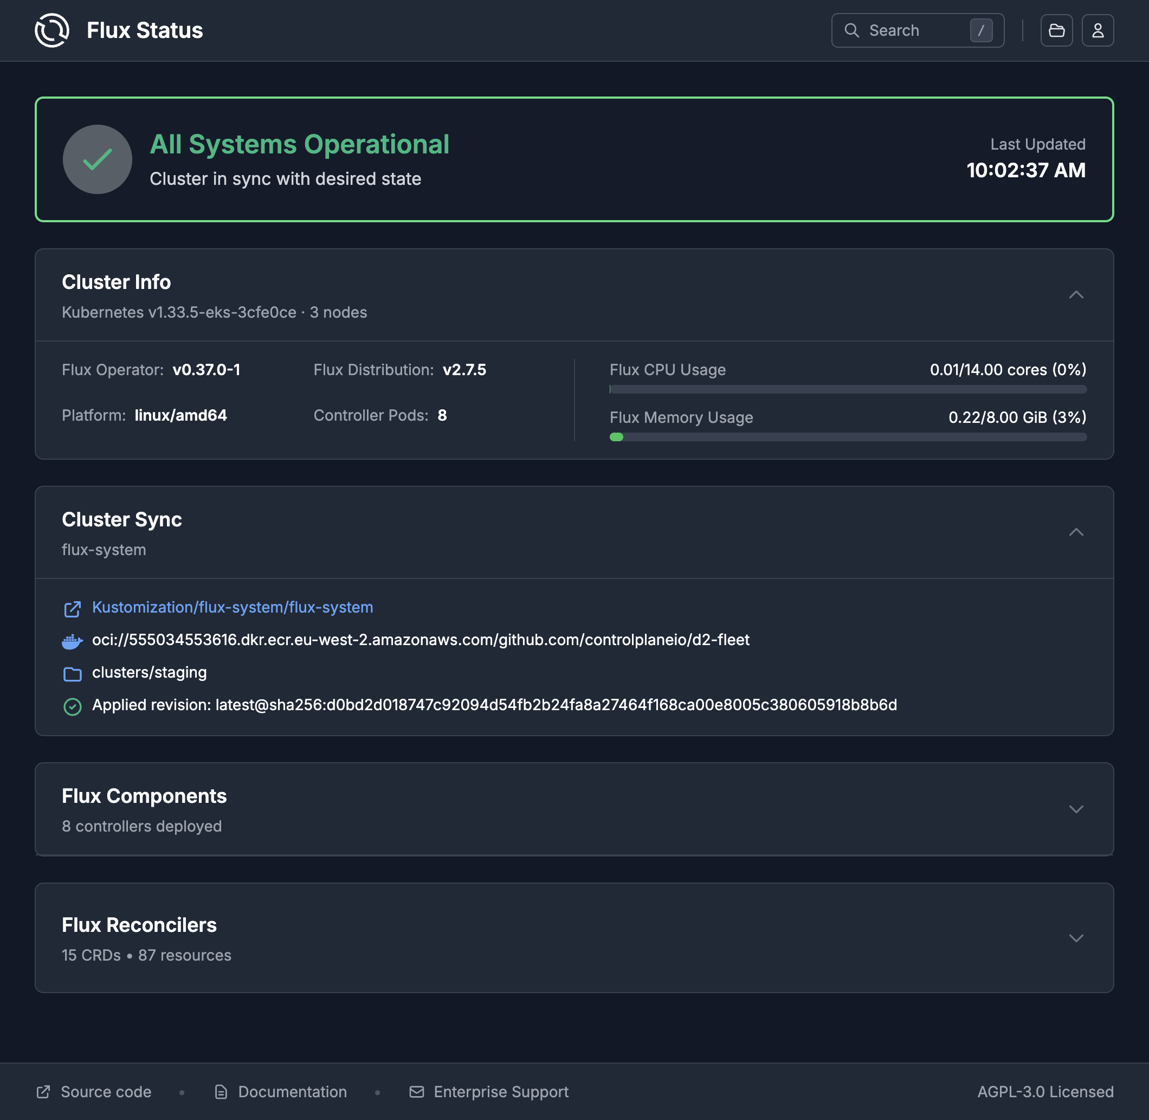Image resolution: width=1149 pixels, height=1120 pixels.
Task: Click inside the Search input field
Action: point(918,30)
